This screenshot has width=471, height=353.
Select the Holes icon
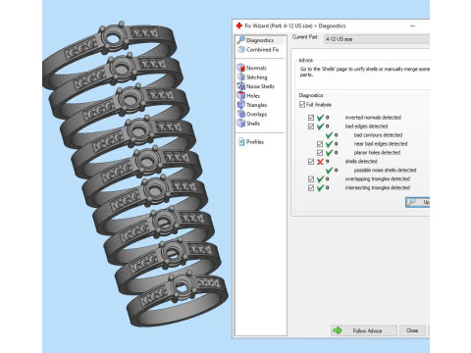[241, 95]
